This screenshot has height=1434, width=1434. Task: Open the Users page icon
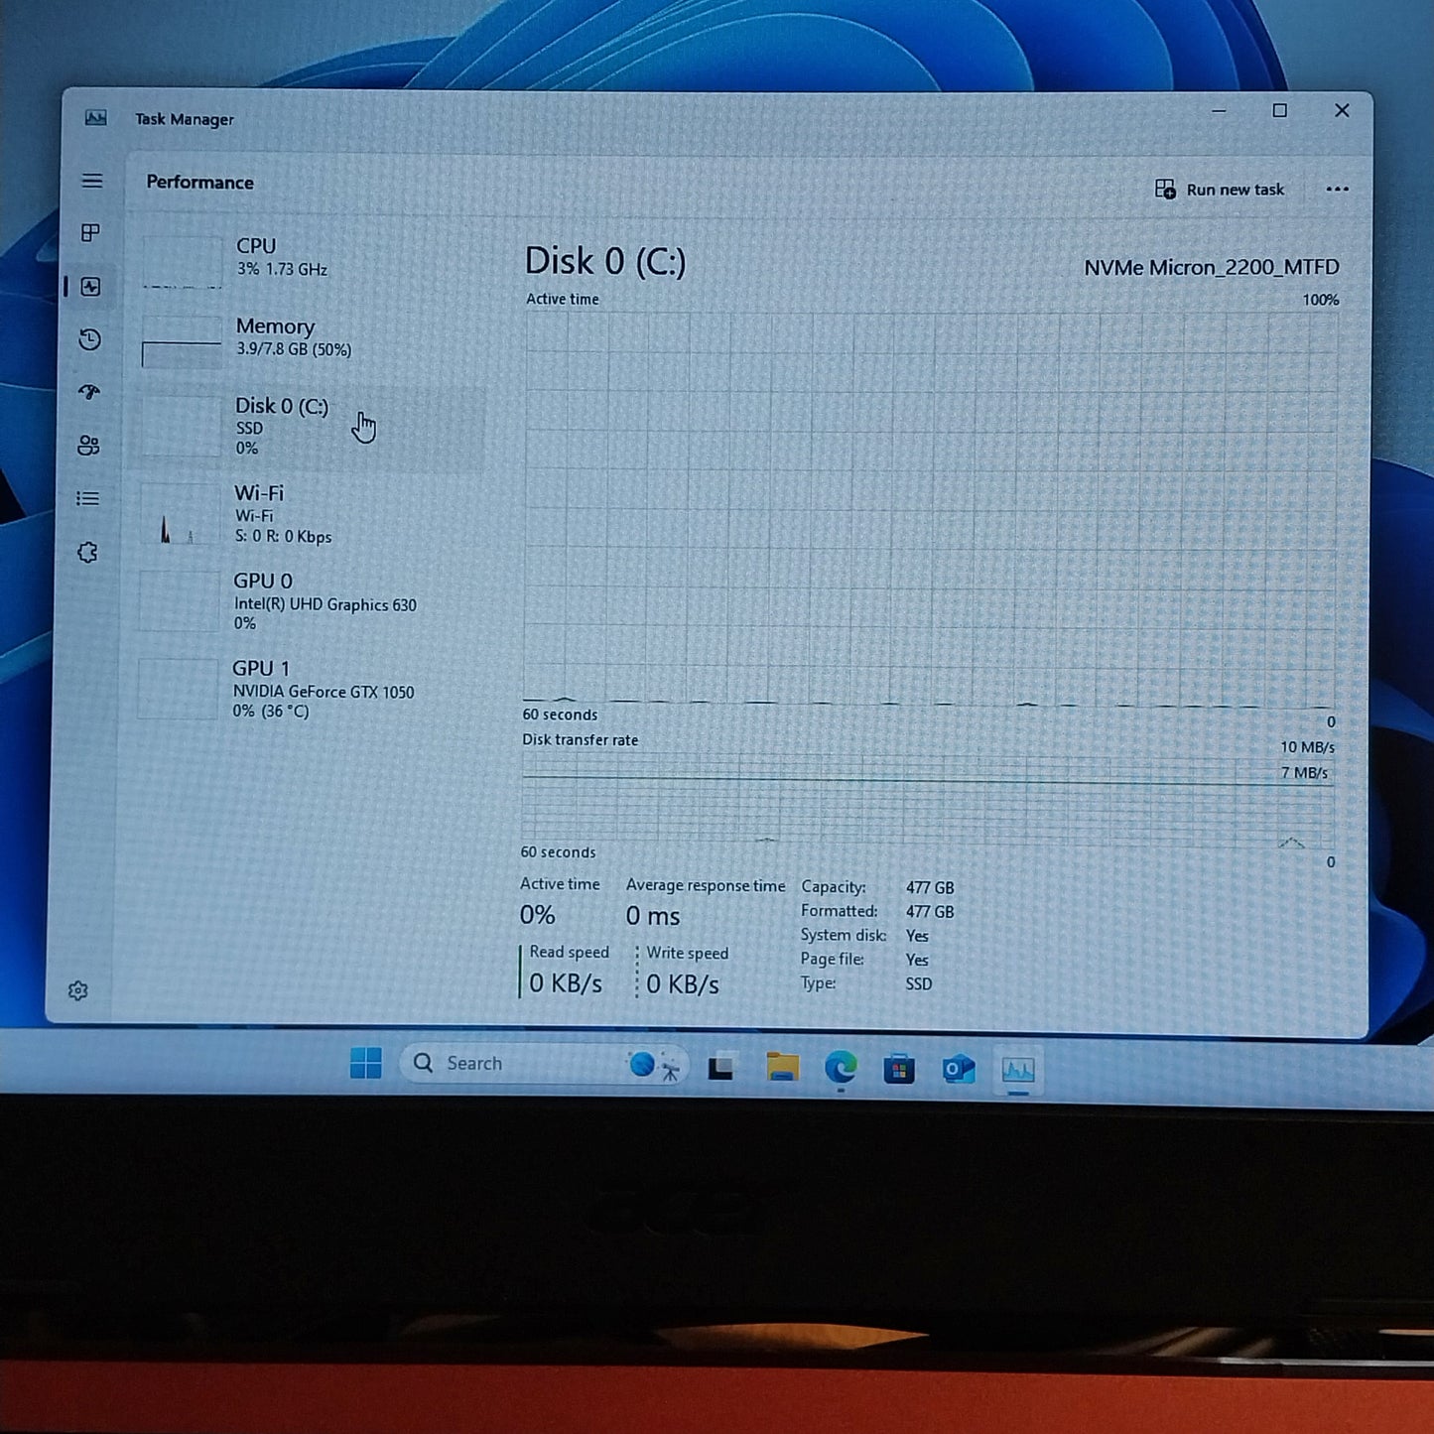point(88,446)
